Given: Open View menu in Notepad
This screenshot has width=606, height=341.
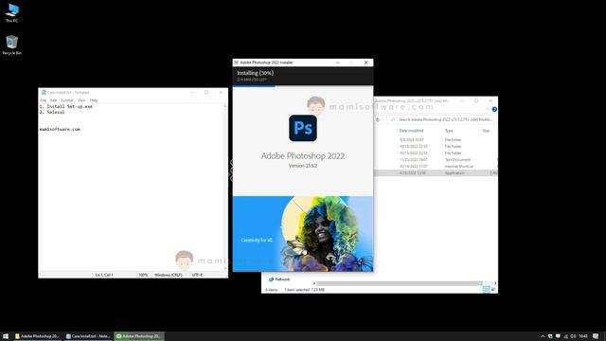Looking at the screenshot, I should tap(81, 100).
